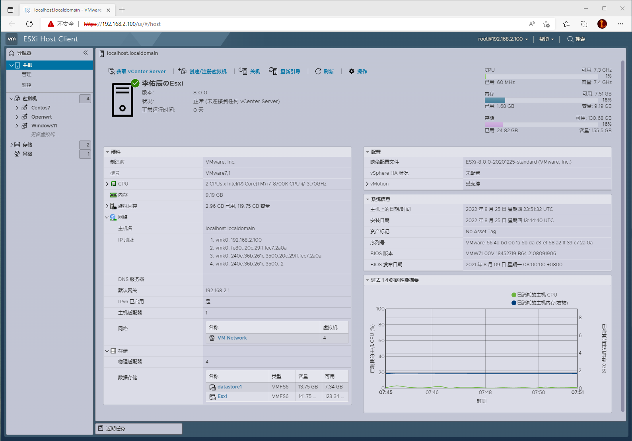The image size is (632, 441).
Task: Collapse the performance summary panel
Action: [x=368, y=280]
